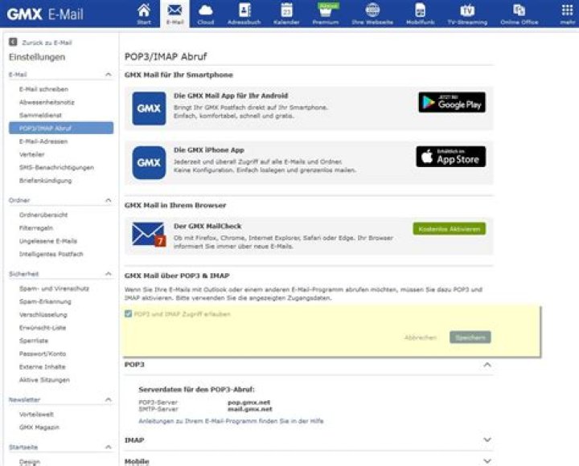Open the App Store badge
579x466 pixels.
[x=451, y=157]
